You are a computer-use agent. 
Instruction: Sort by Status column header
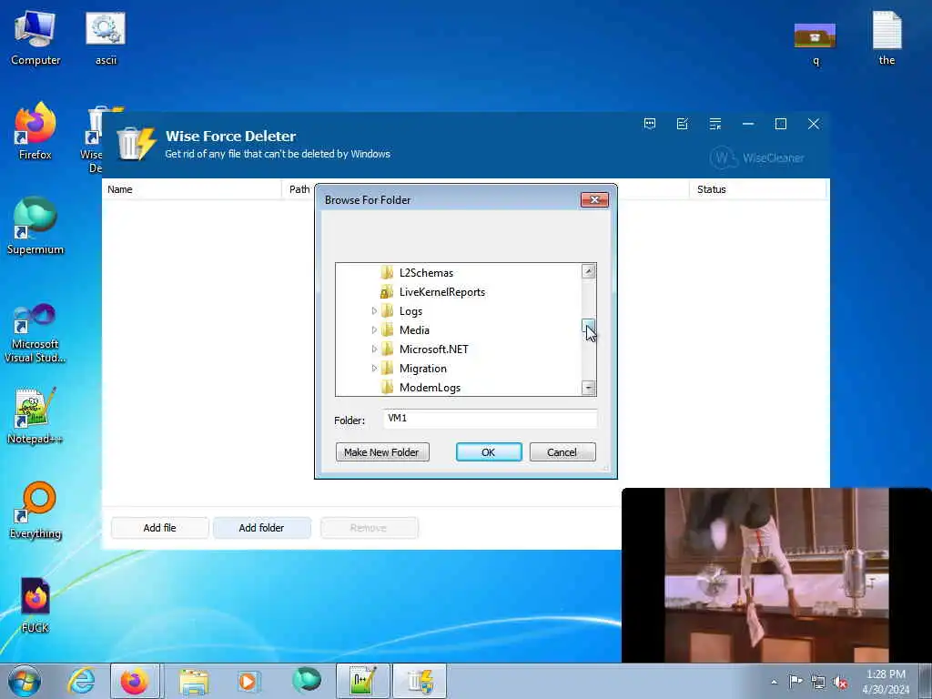pos(758,189)
